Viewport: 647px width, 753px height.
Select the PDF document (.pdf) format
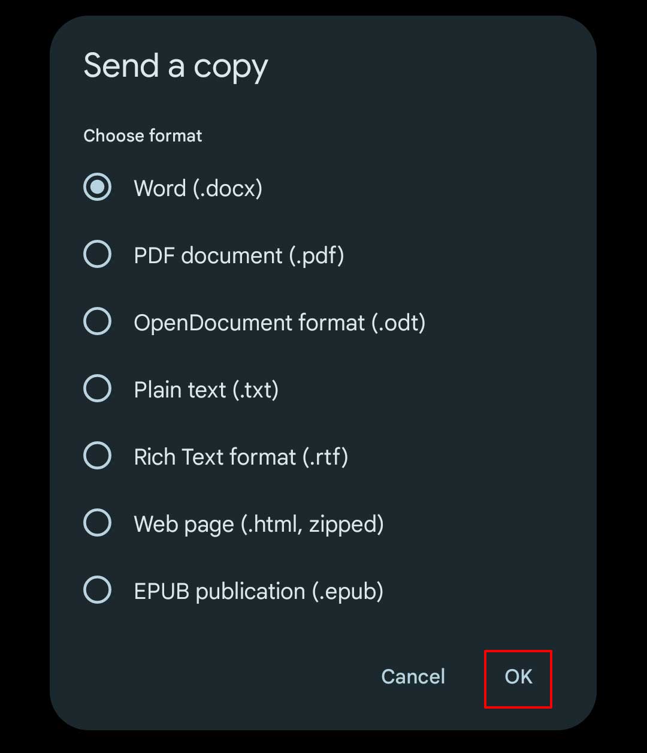click(96, 254)
